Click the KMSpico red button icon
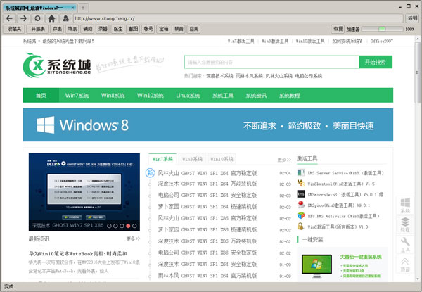Viewport: 422px width, 292px height. 301,205
